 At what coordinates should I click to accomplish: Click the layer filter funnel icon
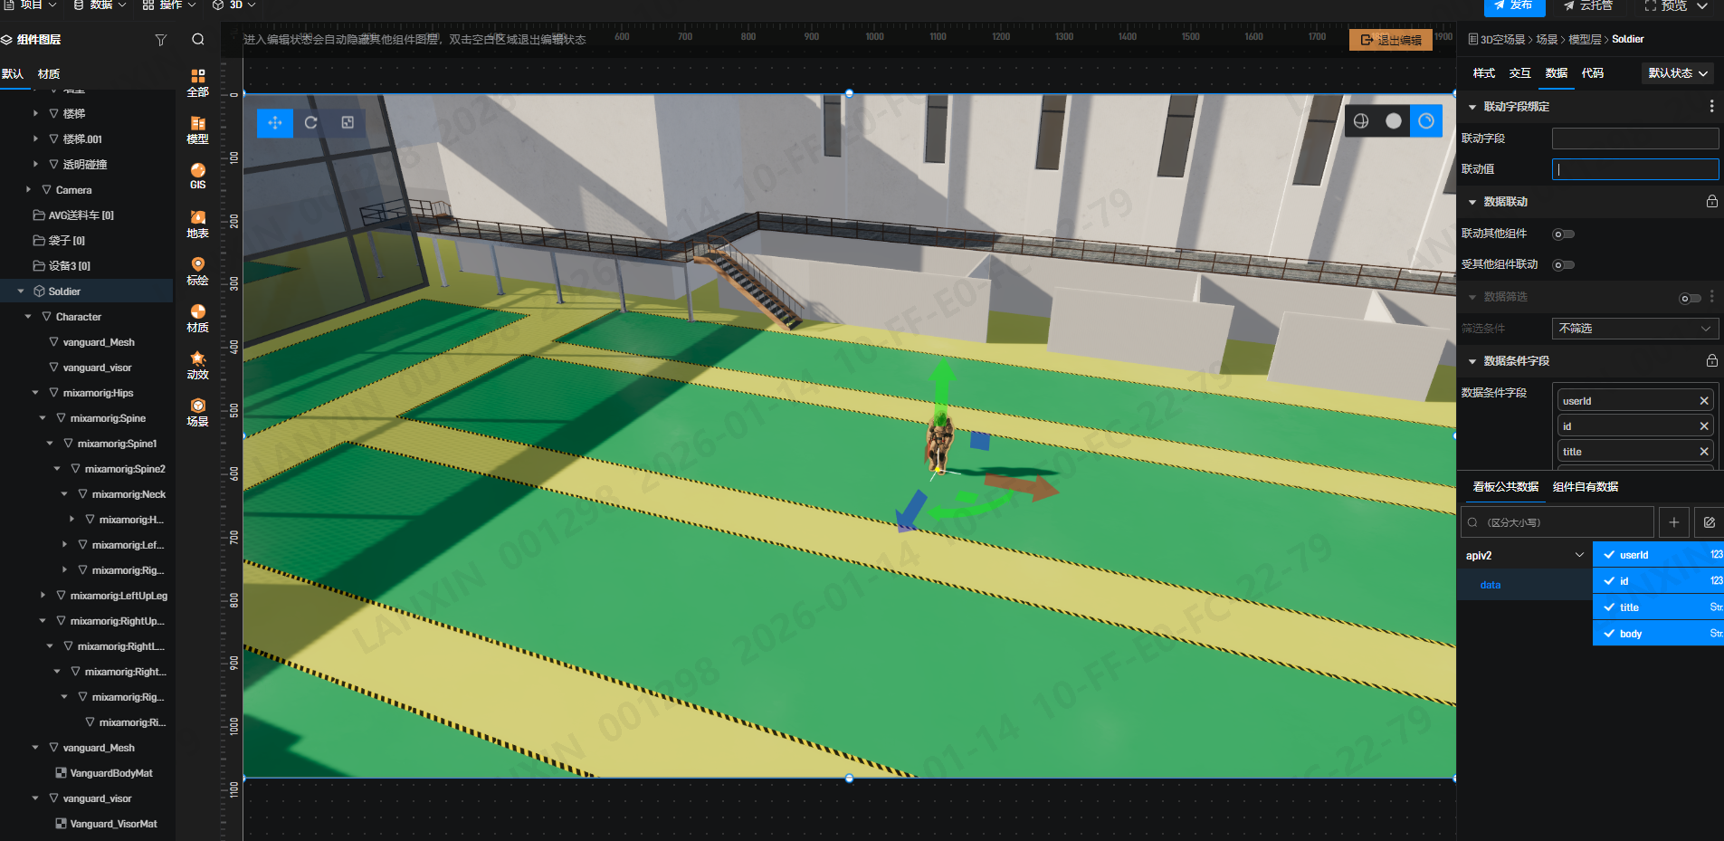pos(161,40)
